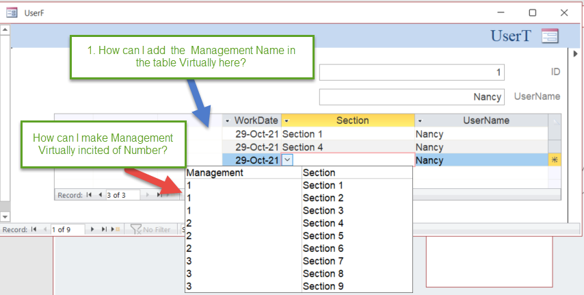This screenshot has height=295, width=584.
Task: Click the UserName field containing Nancy
Action: (412, 97)
